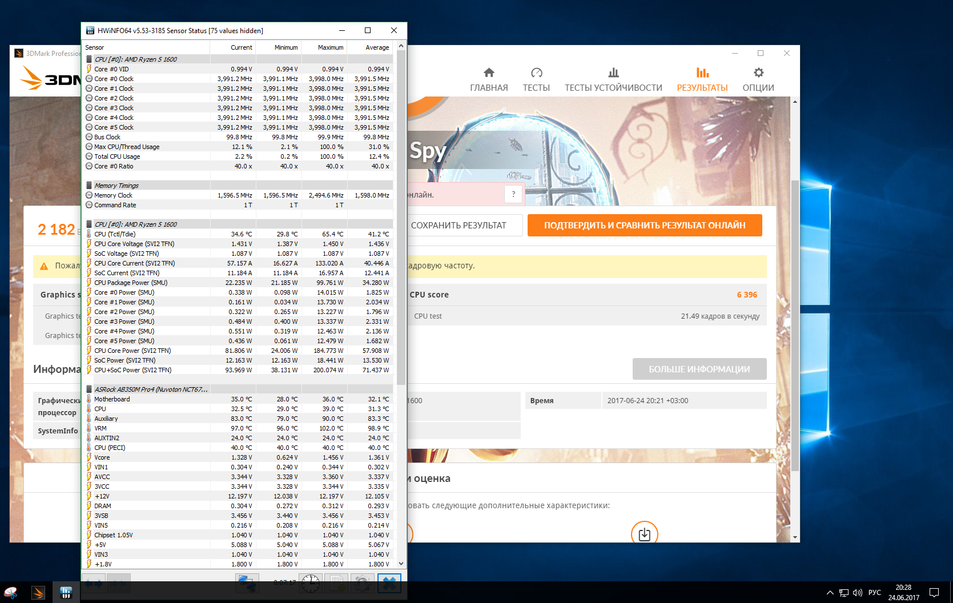Go to the ГЛАВНАЯ tab in 3DMark
This screenshot has height=603, width=953.
[x=489, y=80]
